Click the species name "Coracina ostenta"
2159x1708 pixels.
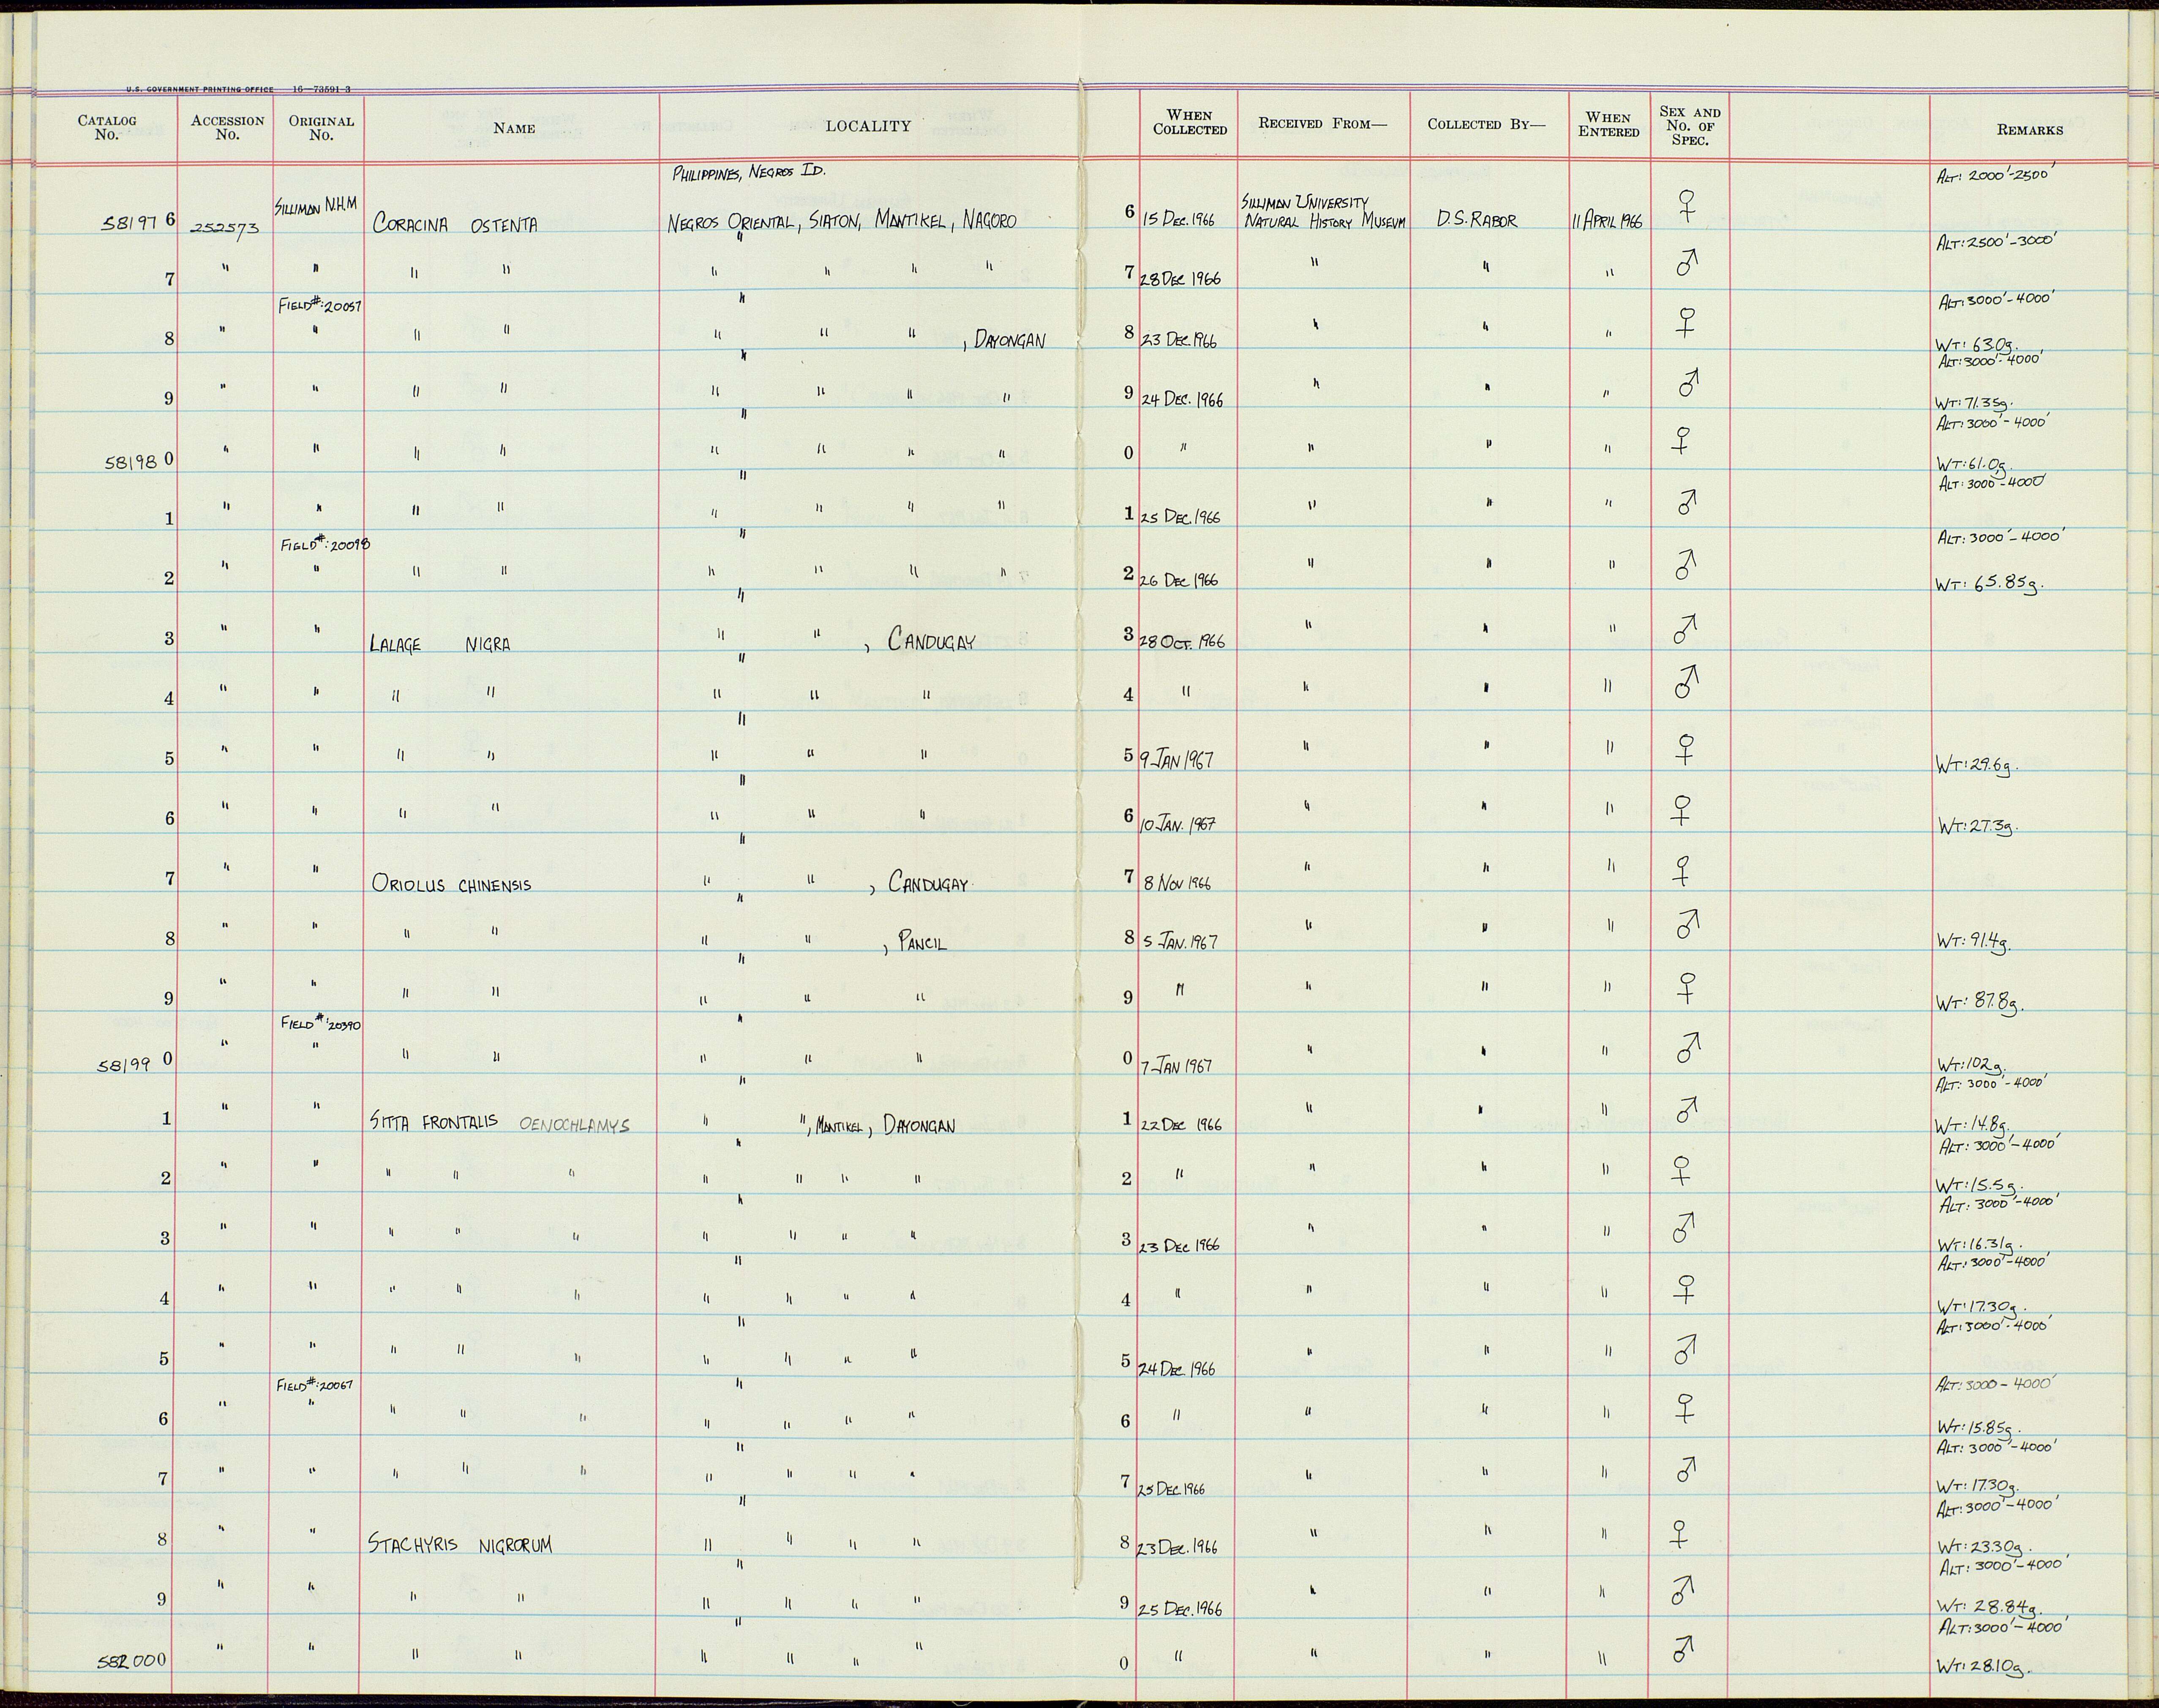[x=455, y=224]
